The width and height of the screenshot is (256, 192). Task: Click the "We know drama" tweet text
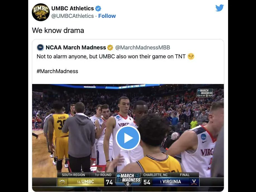click(58, 30)
